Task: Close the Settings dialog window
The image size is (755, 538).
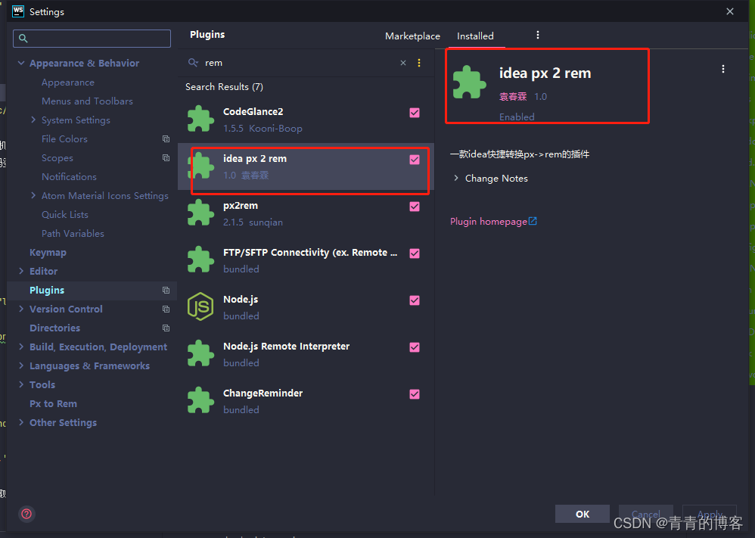Action: point(730,11)
